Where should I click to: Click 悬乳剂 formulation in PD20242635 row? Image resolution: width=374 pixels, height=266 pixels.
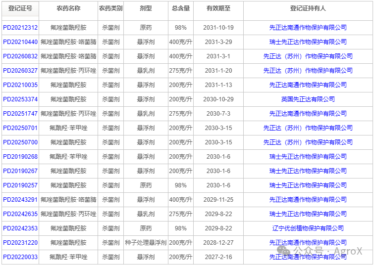[x=146, y=214]
